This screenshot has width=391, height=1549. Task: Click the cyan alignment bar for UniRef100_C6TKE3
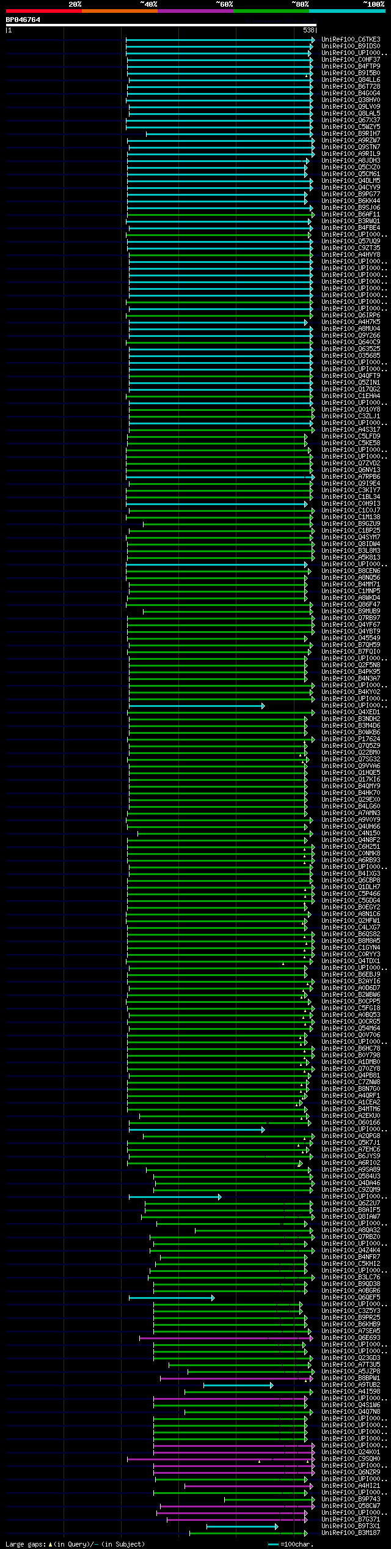pos(219,40)
